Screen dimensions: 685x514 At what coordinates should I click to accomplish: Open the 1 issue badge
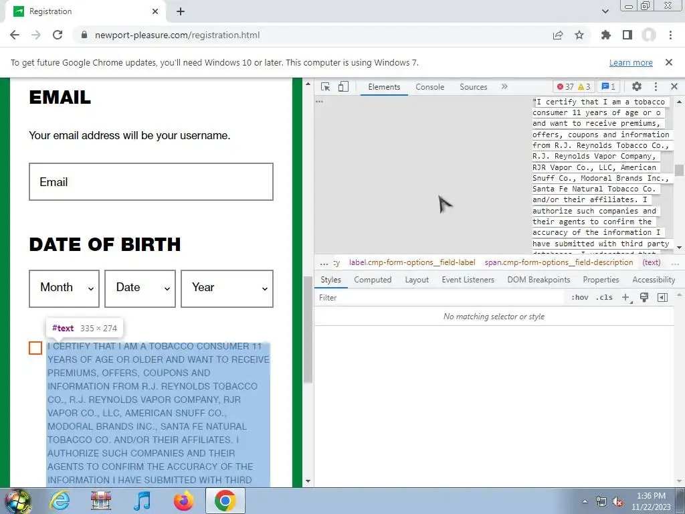pos(608,86)
